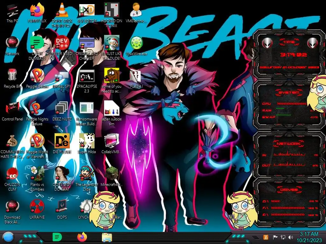This screenshot has width=326, height=244.
Task: Open the BE JUST LIKE THE DUDE icon
Action: pos(111,43)
